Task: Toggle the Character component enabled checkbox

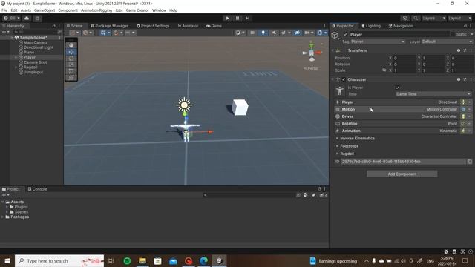Action: [x=344, y=79]
